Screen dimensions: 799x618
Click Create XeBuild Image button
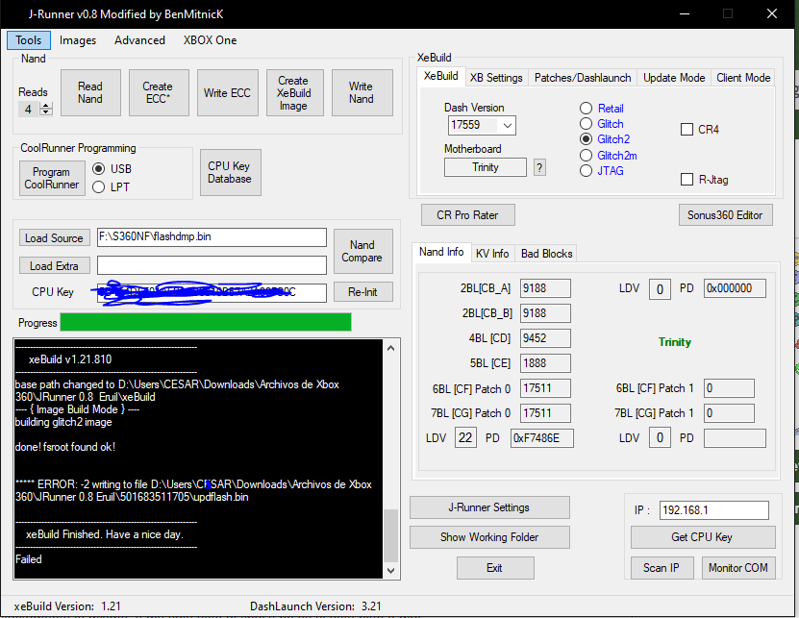pos(293,93)
